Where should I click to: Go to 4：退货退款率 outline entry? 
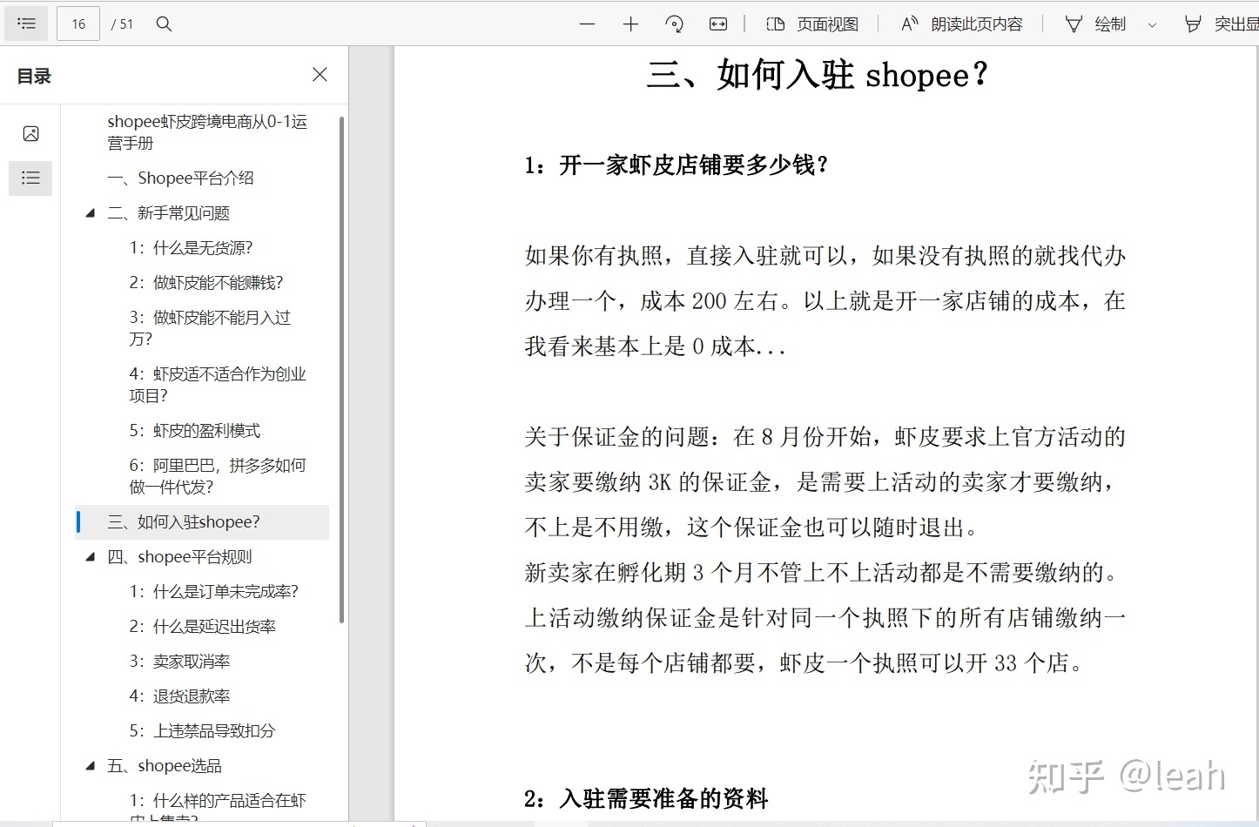tap(179, 696)
